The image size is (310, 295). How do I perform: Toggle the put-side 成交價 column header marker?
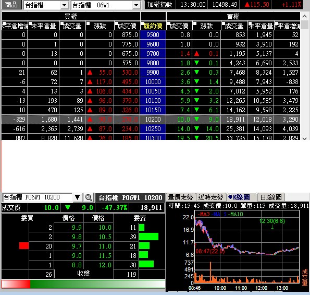(x=169, y=23)
